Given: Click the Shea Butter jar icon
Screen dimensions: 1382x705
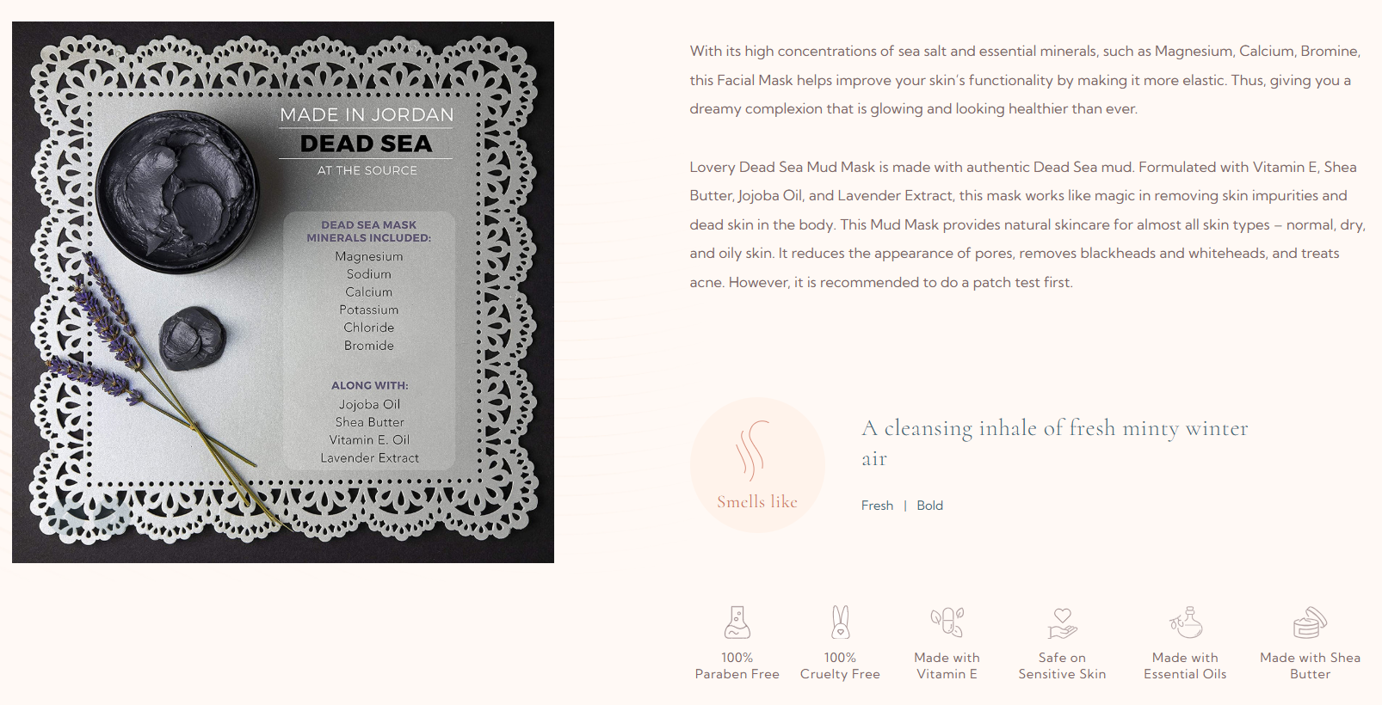Looking at the screenshot, I should pos(1310,622).
